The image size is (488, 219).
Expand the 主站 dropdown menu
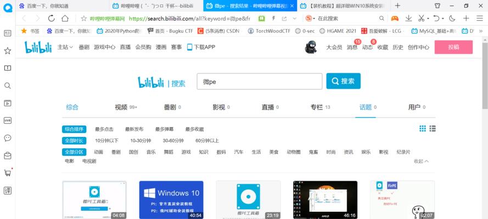pos(65,47)
